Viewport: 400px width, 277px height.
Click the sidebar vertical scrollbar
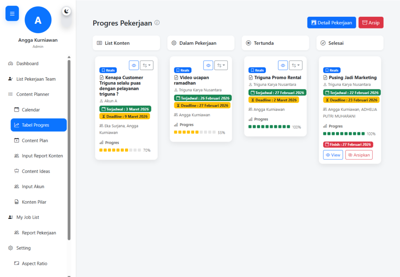69,148
